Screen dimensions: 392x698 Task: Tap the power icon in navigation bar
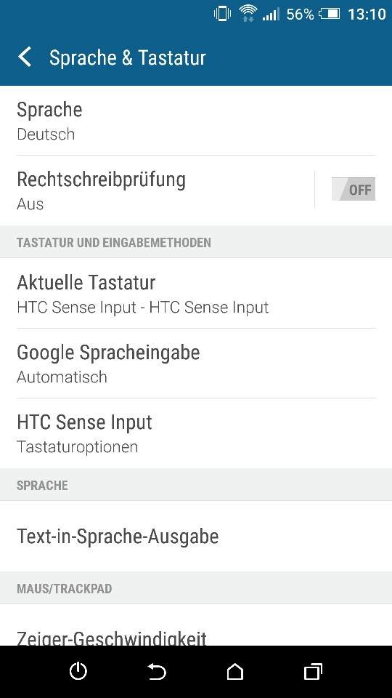tap(78, 671)
